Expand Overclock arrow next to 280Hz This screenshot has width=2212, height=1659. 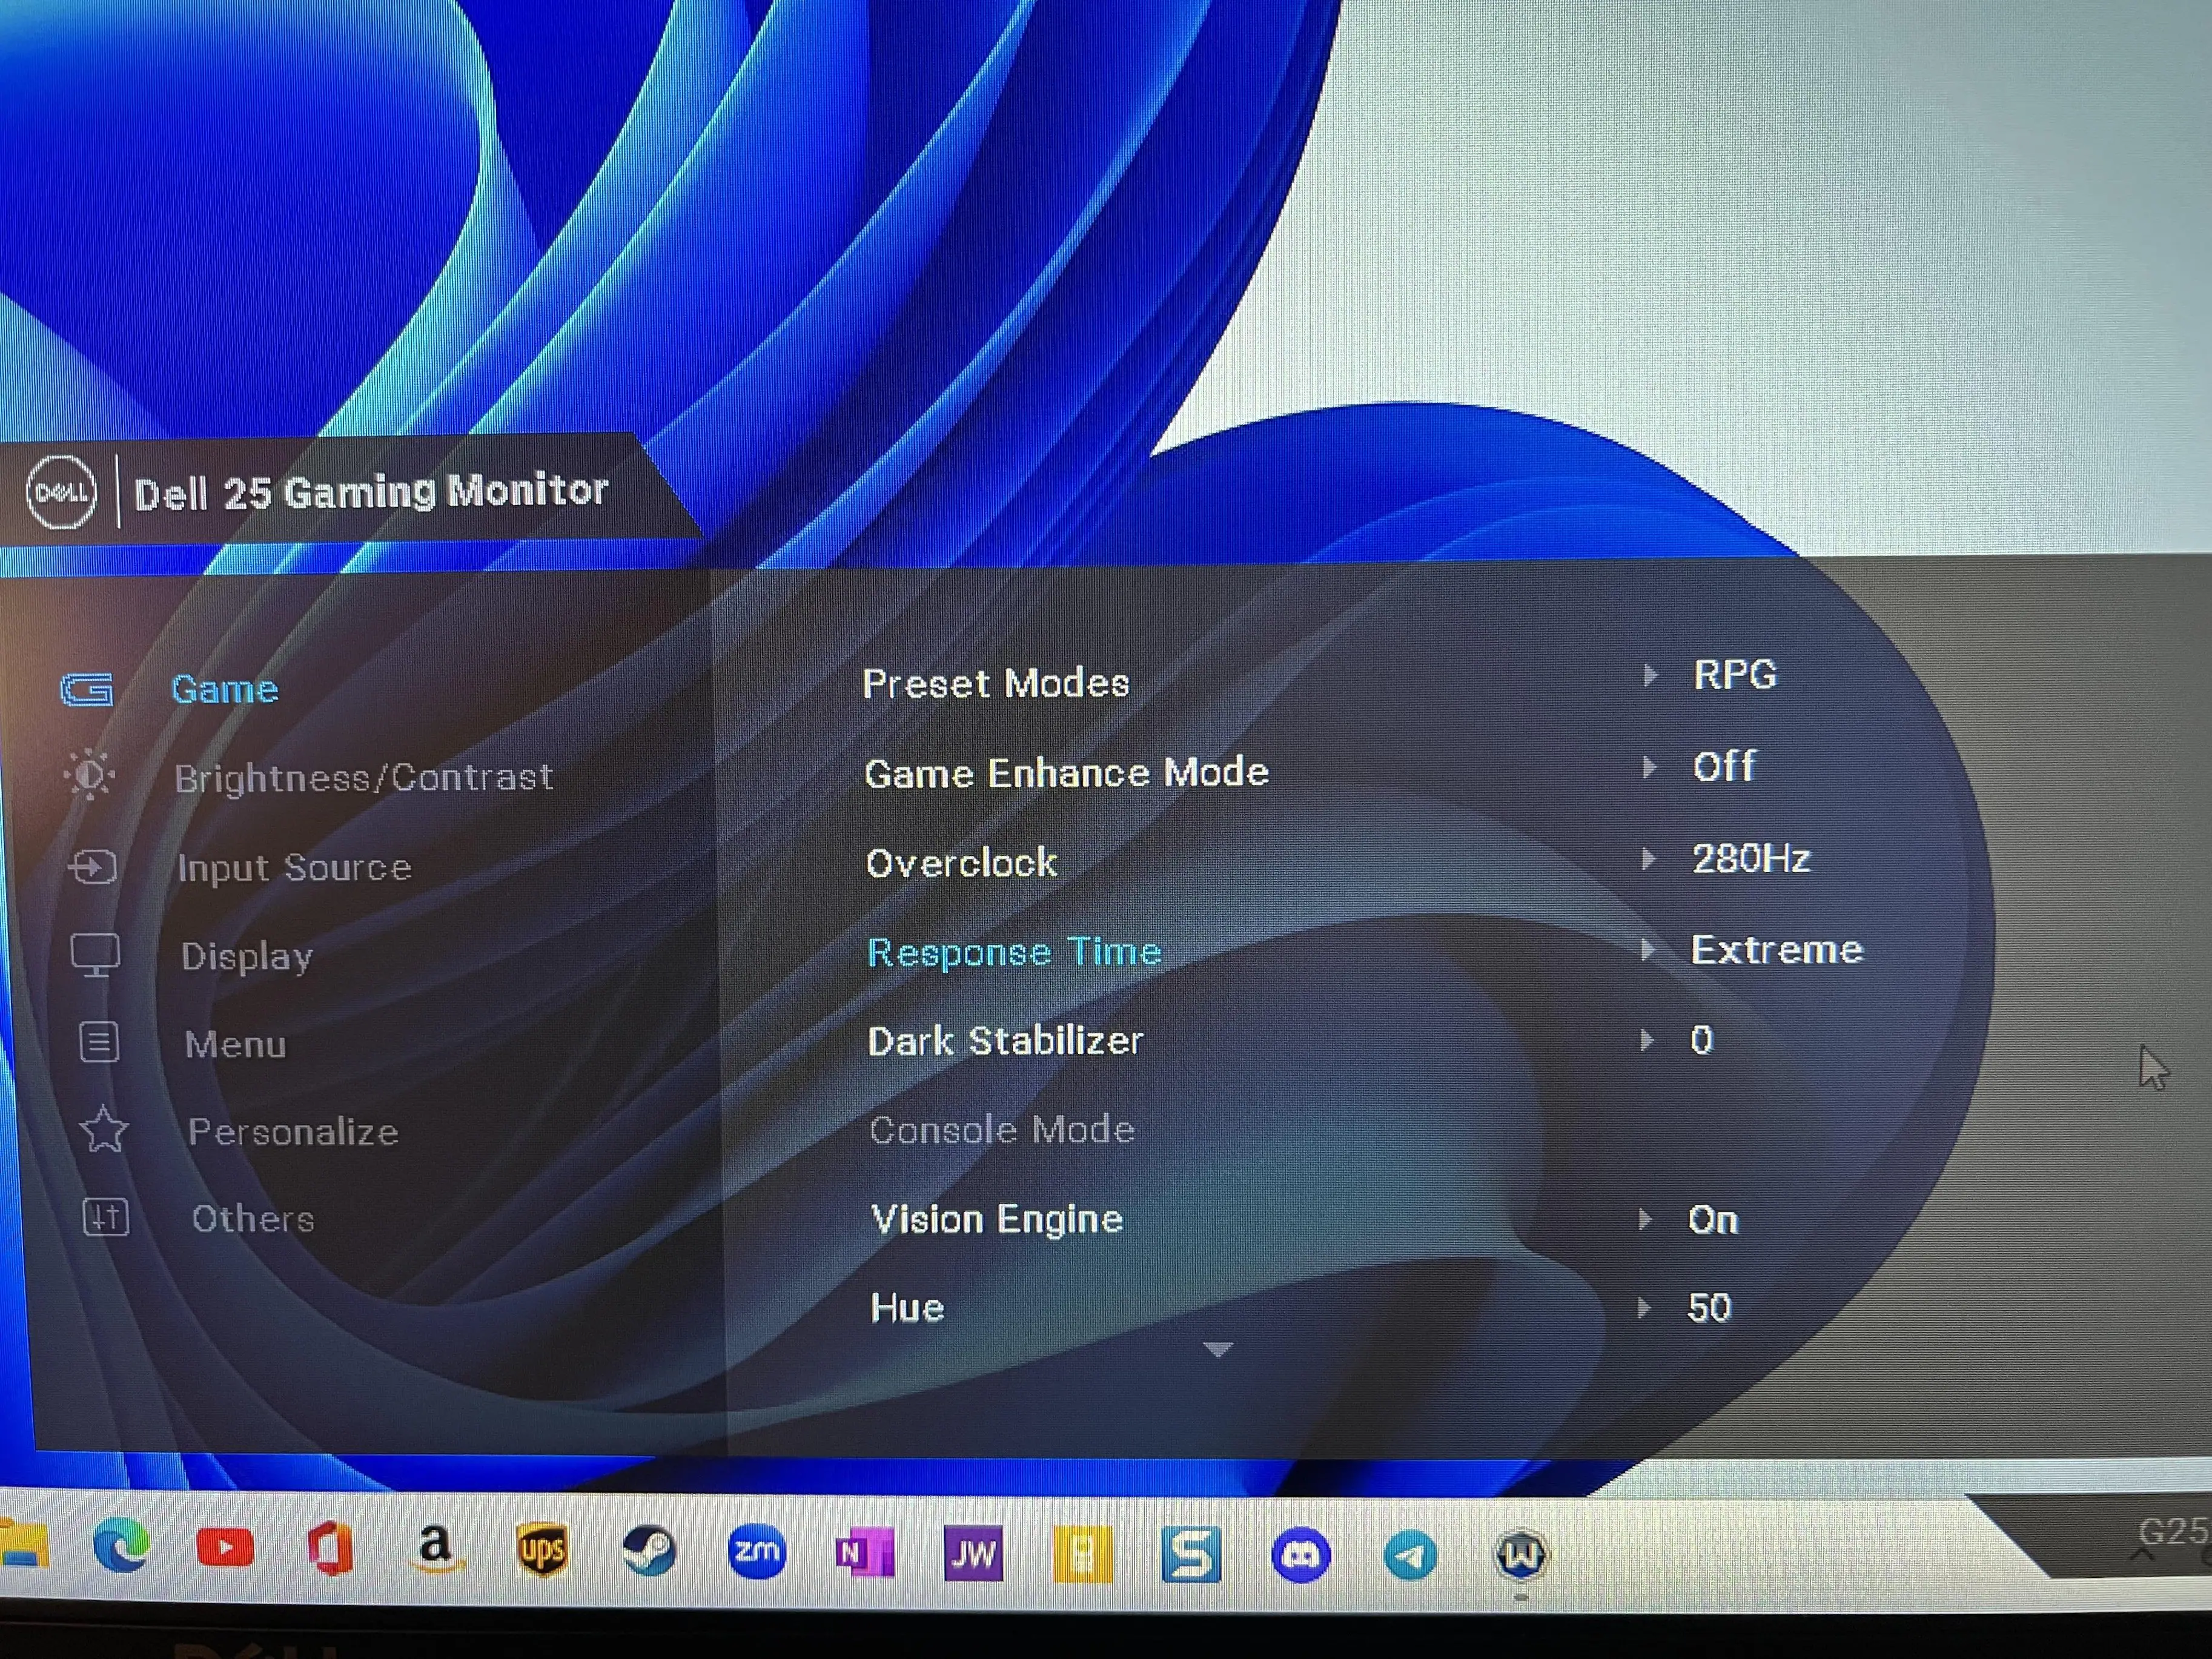tap(1648, 859)
